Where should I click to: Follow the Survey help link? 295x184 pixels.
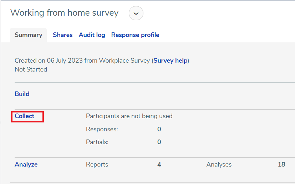point(171,61)
